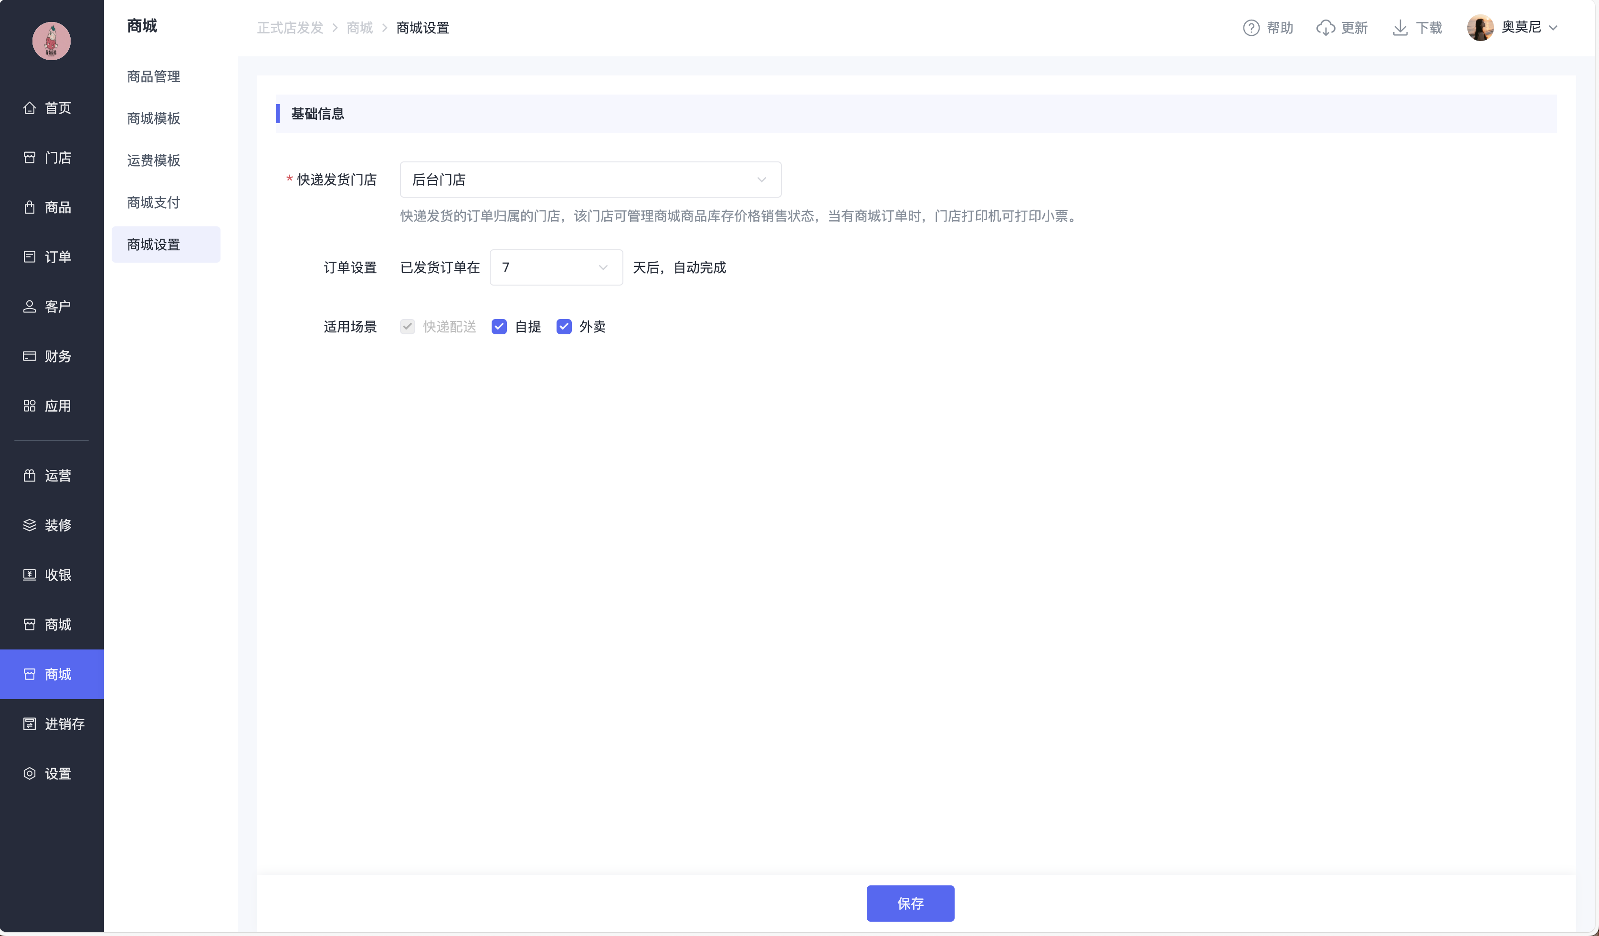1599x936 pixels.
Task: Click the 首页 sidebar label
Action: (x=58, y=108)
